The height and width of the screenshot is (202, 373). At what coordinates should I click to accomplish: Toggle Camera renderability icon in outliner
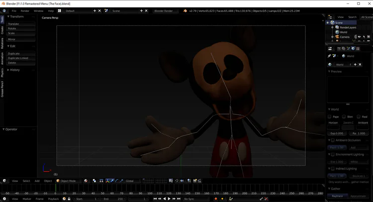point(369,37)
